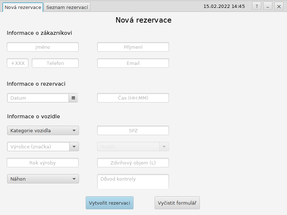Click into the Příjmení field
The image size is (287, 215).
[x=133, y=47]
